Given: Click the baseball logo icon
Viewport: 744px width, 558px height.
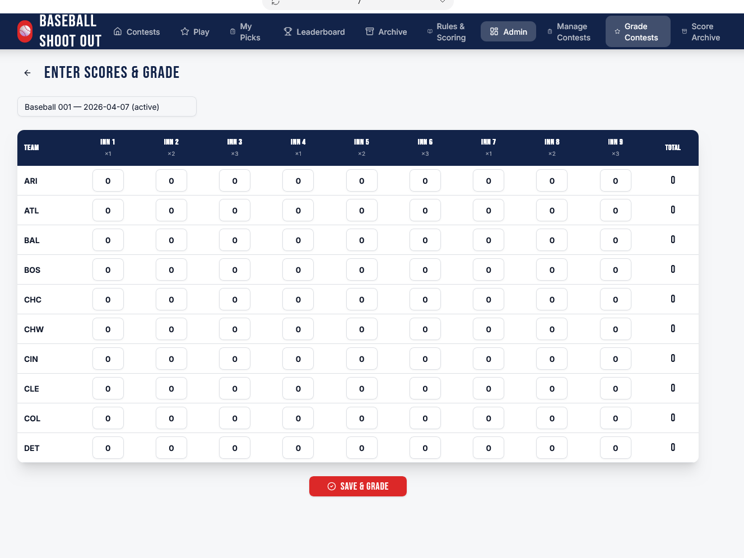Looking at the screenshot, I should pyautogui.click(x=25, y=31).
